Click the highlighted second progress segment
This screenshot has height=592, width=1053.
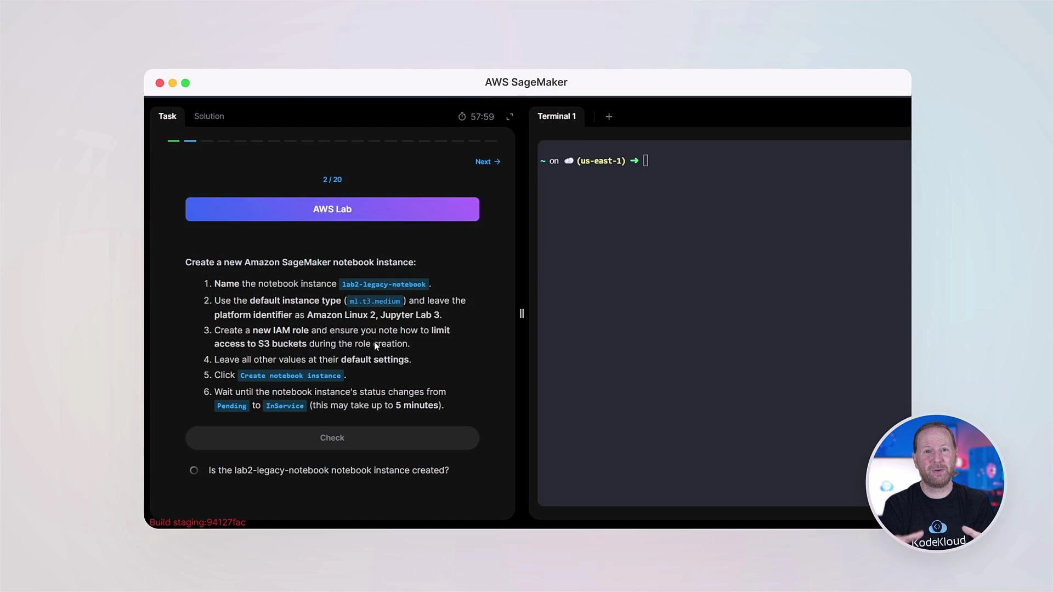(190, 141)
